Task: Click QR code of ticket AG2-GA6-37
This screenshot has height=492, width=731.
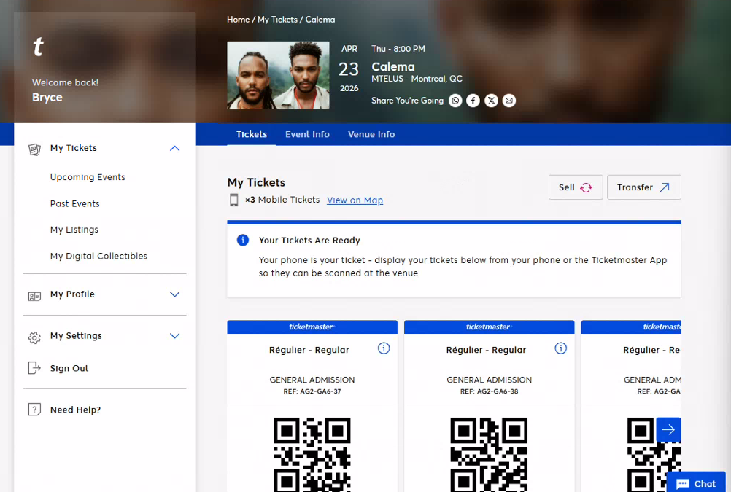Action: pos(312,455)
